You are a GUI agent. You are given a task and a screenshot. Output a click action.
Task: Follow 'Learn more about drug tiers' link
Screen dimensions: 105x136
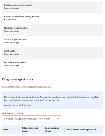[18, 105]
